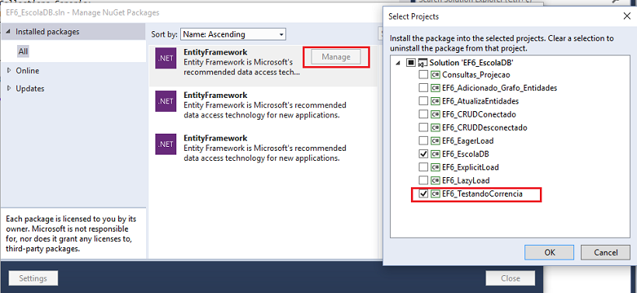Expand the Online packages section
Image resolution: width=637 pixels, height=293 pixels.
(x=9, y=71)
